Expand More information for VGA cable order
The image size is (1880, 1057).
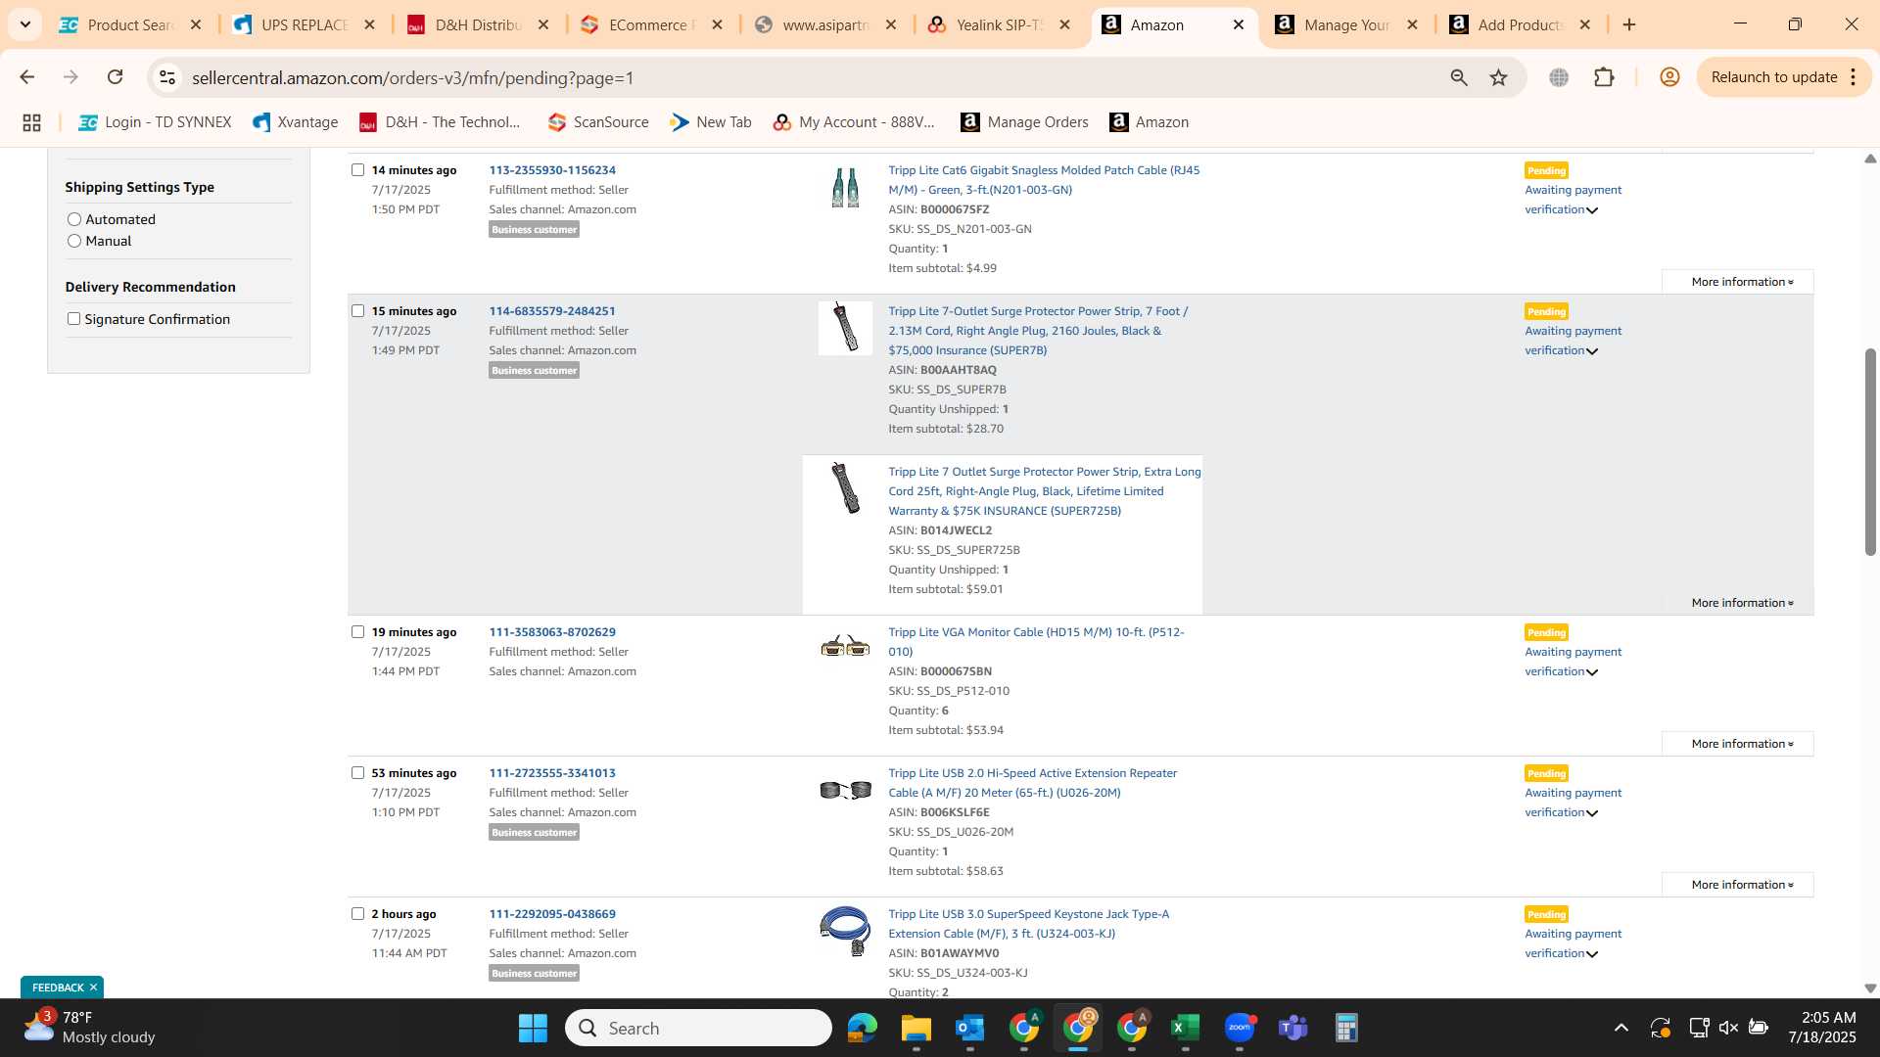coord(1738,744)
